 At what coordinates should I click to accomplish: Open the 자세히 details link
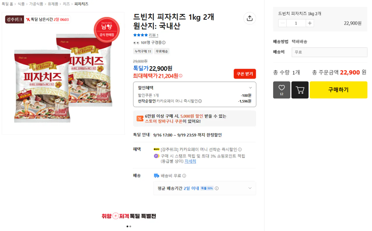pyautogui.click(x=190, y=161)
